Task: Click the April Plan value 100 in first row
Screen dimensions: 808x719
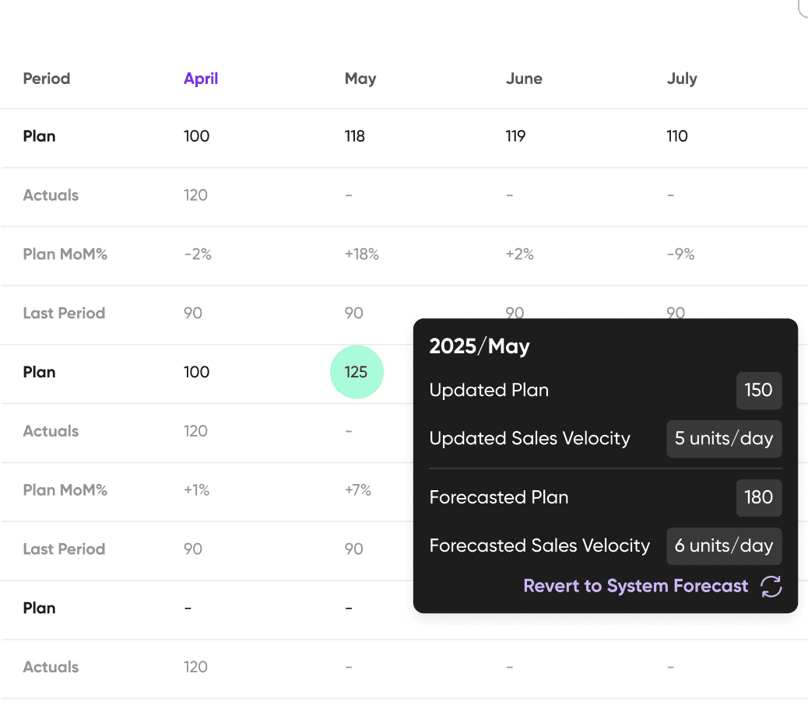Action: pos(196,136)
